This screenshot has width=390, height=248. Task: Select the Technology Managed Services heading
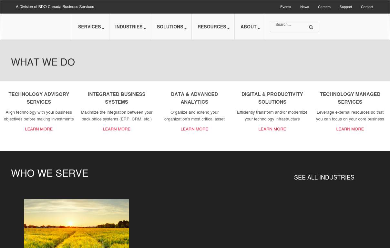click(350, 98)
